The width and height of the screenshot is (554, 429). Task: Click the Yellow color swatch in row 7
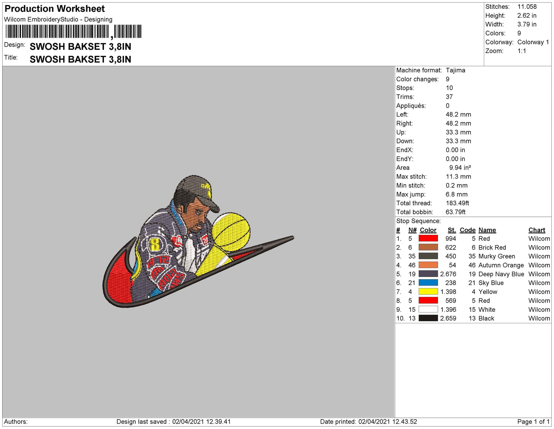428,291
